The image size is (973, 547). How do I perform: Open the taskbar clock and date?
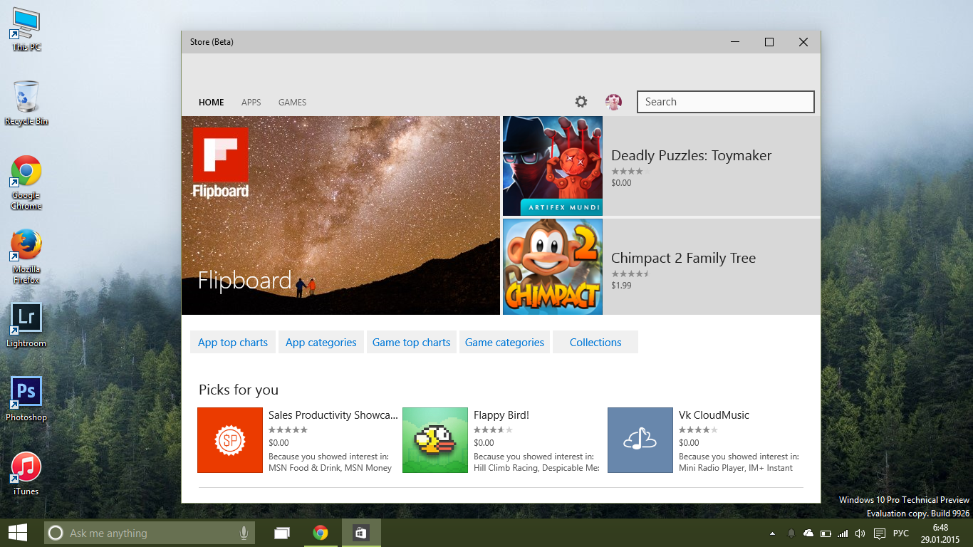pos(940,533)
